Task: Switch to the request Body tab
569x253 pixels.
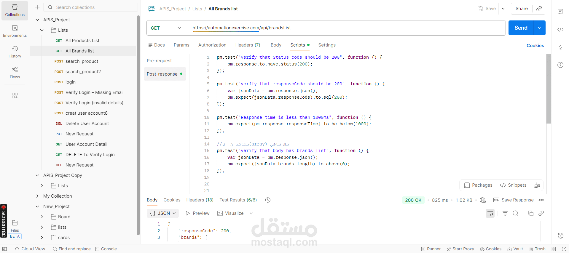Action: [x=276, y=45]
